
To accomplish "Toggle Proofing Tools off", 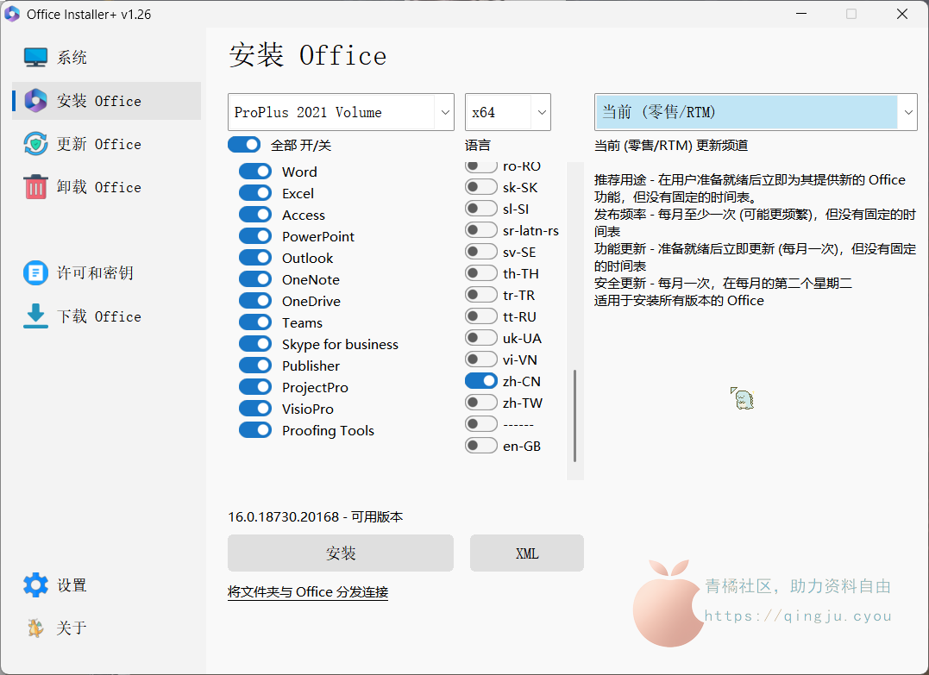I will pos(255,430).
